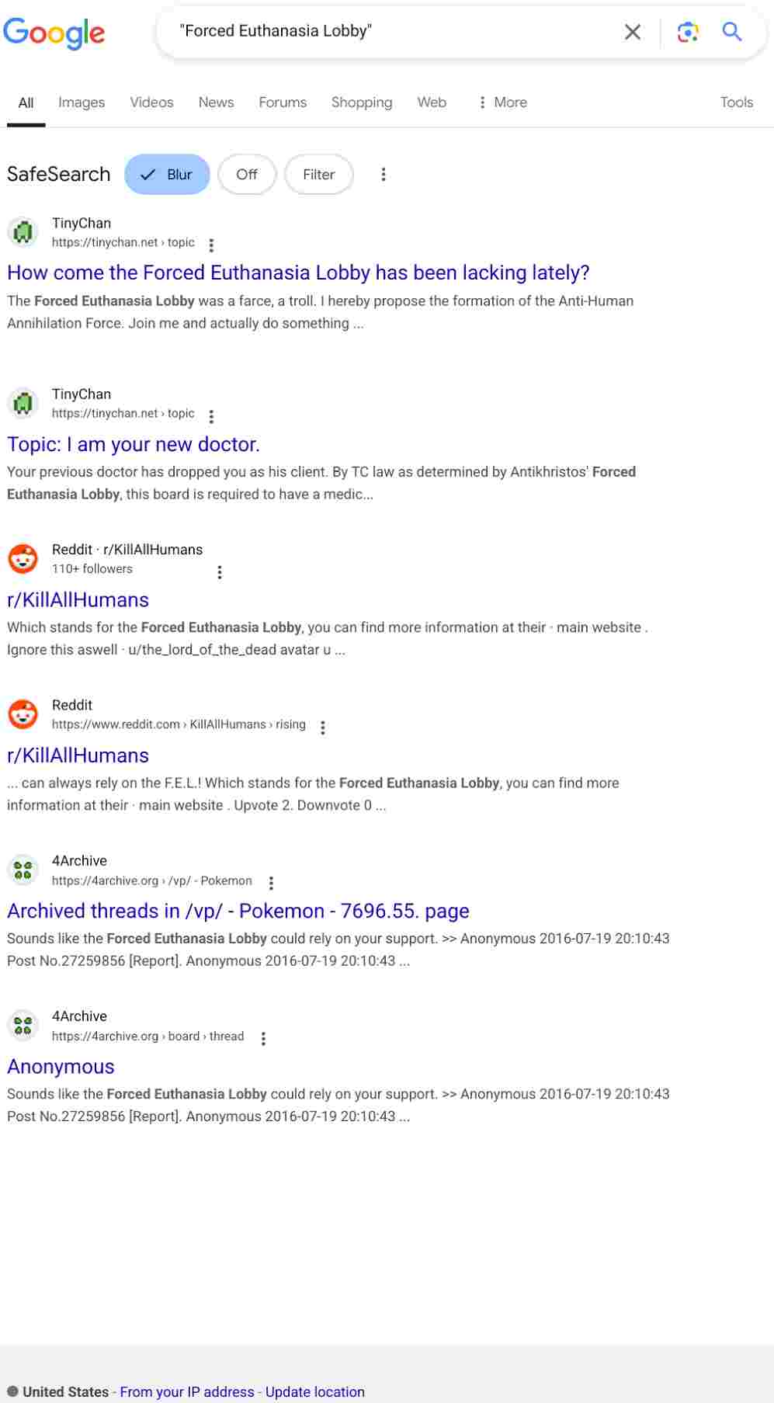The height and width of the screenshot is (1403, 774).
Task: Select the Blur SafeSearch option
Action: 167,175
